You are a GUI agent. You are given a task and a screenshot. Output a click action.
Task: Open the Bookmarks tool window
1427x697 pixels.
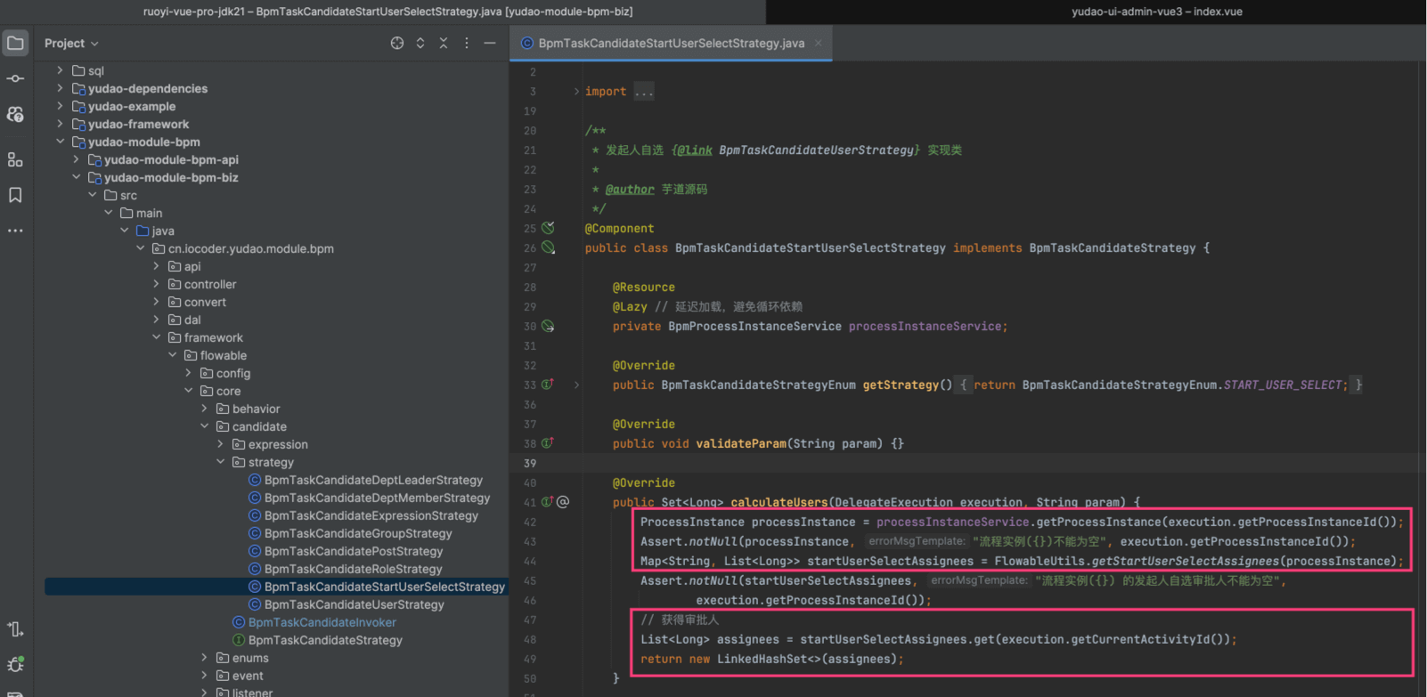[15, 195]
